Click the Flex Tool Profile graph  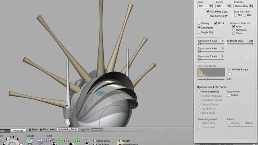[x=211, y=72]
